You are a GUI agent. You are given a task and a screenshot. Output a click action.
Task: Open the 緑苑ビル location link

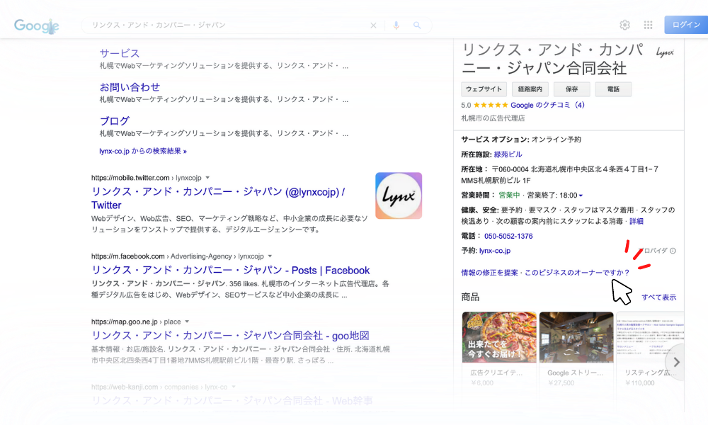[508, 154]
